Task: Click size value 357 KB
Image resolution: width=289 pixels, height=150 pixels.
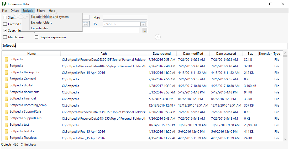Action: 249,105
